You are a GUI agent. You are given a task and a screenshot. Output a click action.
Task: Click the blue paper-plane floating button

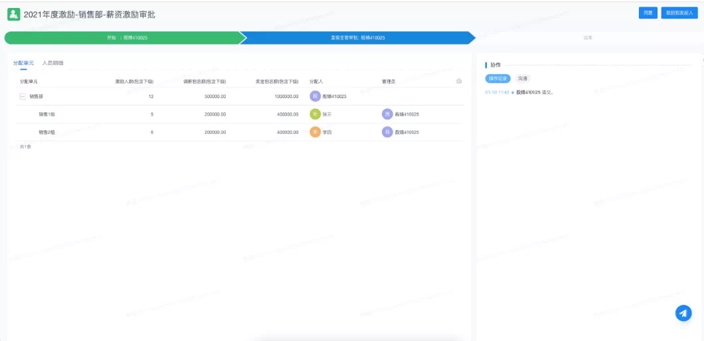pyautogui.click(x=683, y=313)
